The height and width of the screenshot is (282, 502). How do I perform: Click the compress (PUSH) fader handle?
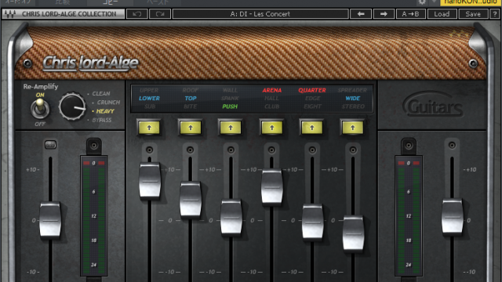tap(231, 218)
